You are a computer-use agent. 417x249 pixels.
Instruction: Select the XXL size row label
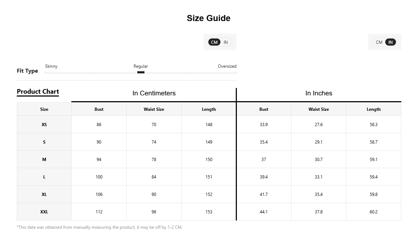(44, 212)
